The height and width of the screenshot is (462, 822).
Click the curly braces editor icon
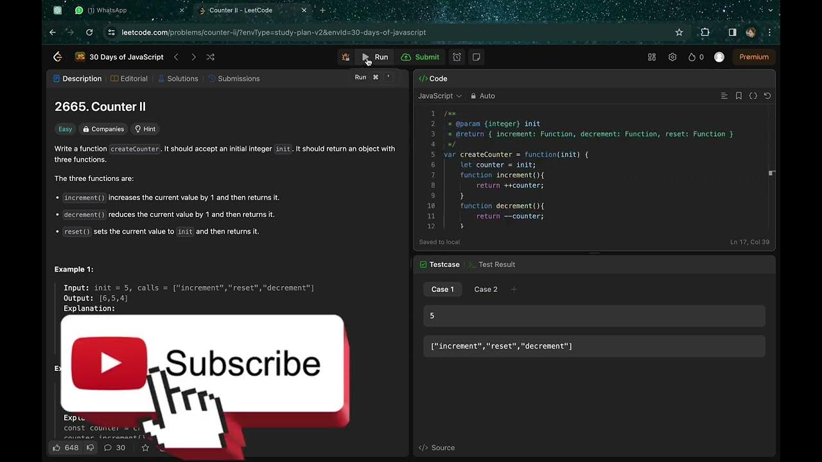click(753, 96)
